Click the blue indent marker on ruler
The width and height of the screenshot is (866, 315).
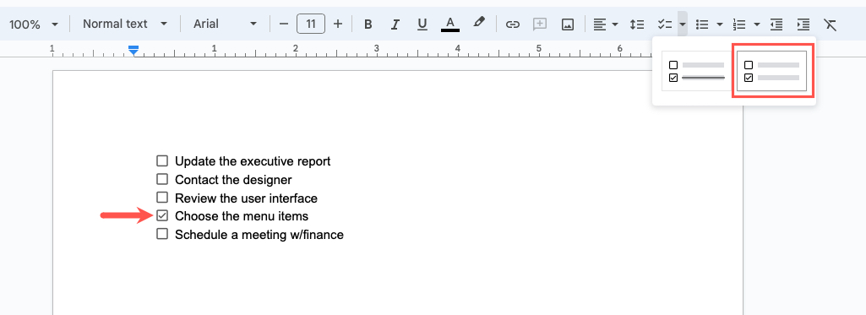pyautogui.click(x=133, y=51)
